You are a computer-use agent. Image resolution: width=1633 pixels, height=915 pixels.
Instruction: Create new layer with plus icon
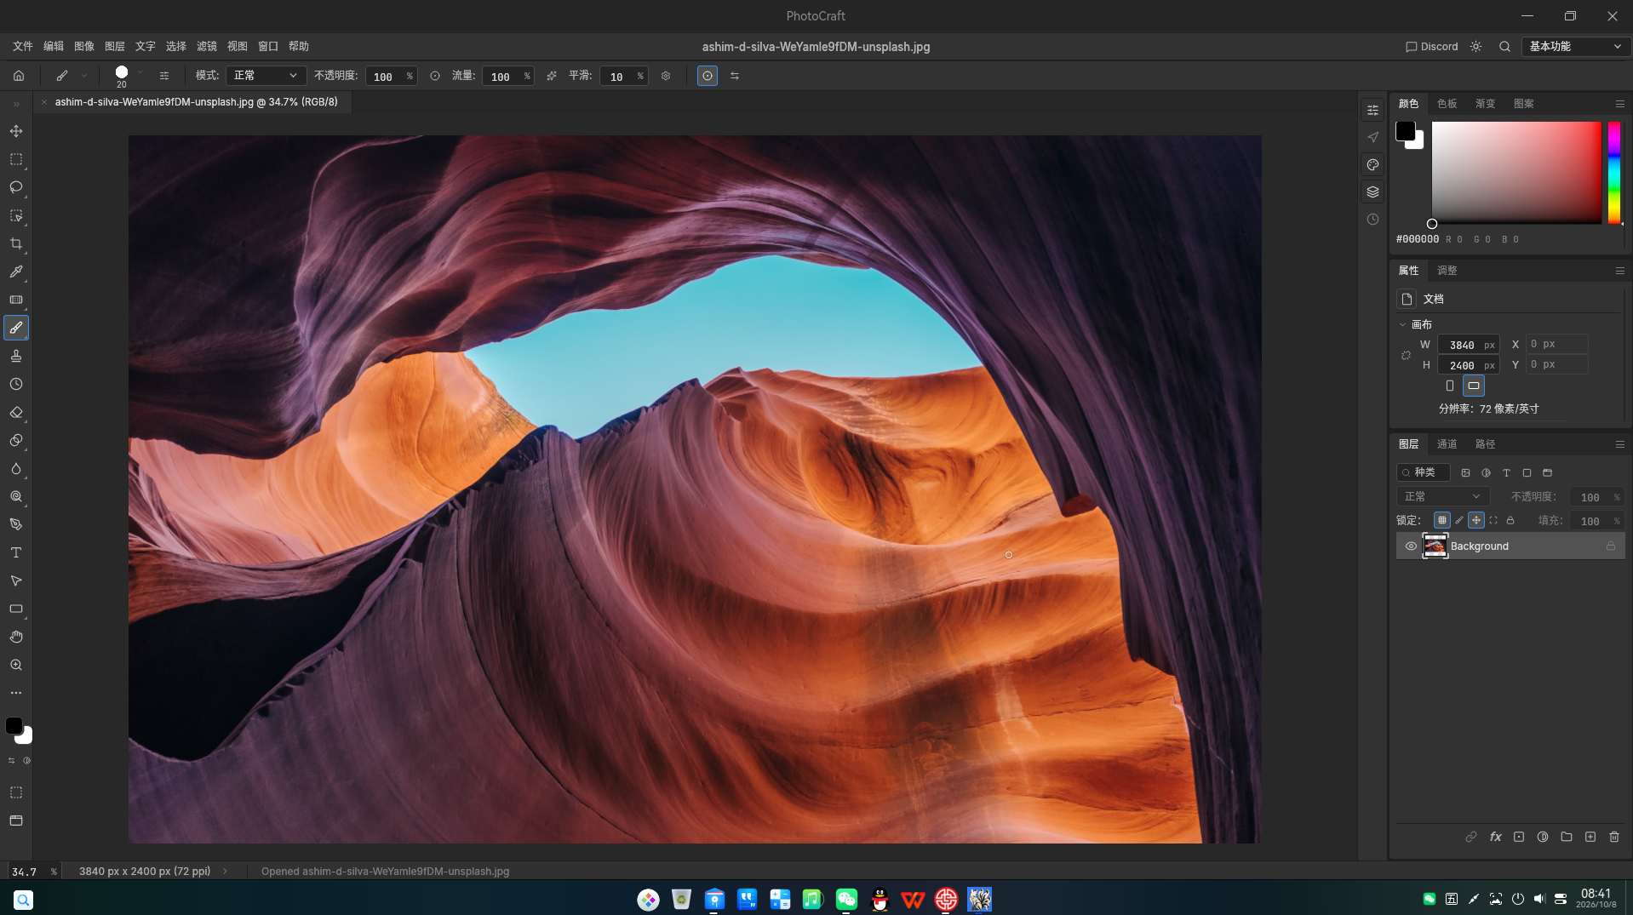1590,837
